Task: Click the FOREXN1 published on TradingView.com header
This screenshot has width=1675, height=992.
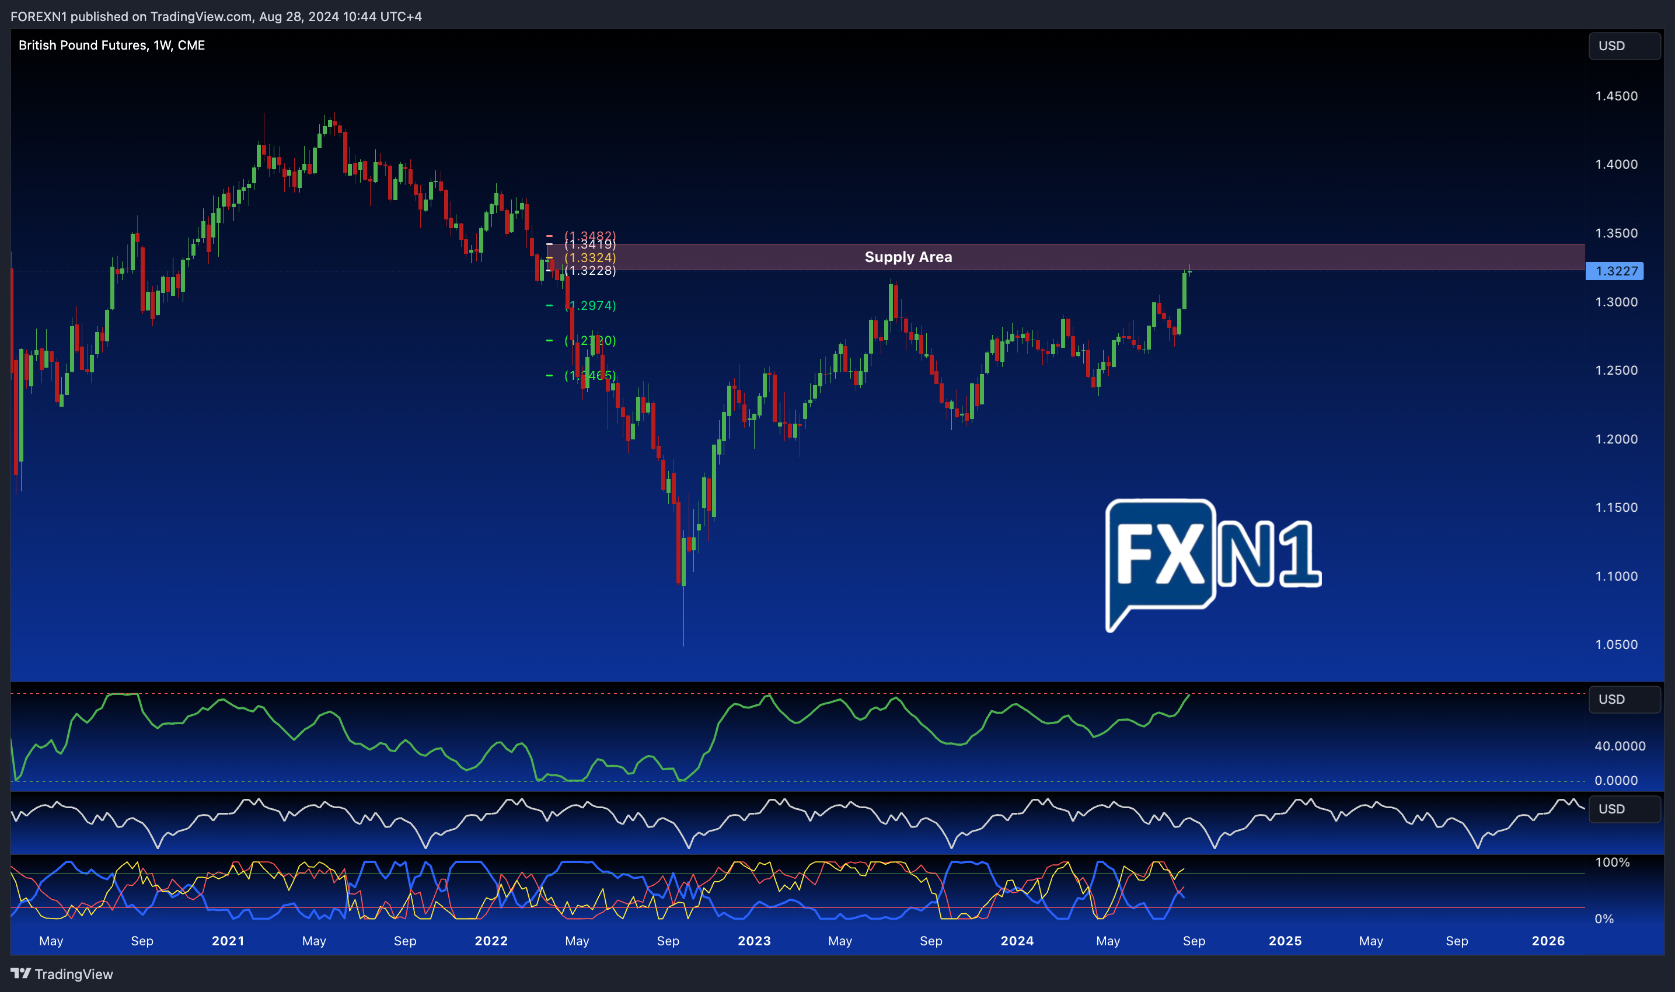Action: 216,16
